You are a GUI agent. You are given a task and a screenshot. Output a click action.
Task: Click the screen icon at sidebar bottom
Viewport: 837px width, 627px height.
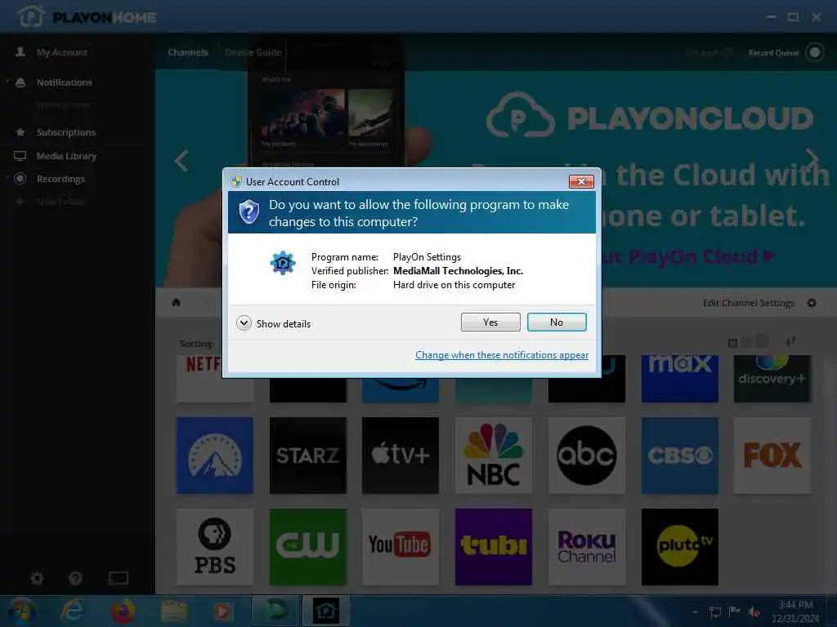[118, 578]
